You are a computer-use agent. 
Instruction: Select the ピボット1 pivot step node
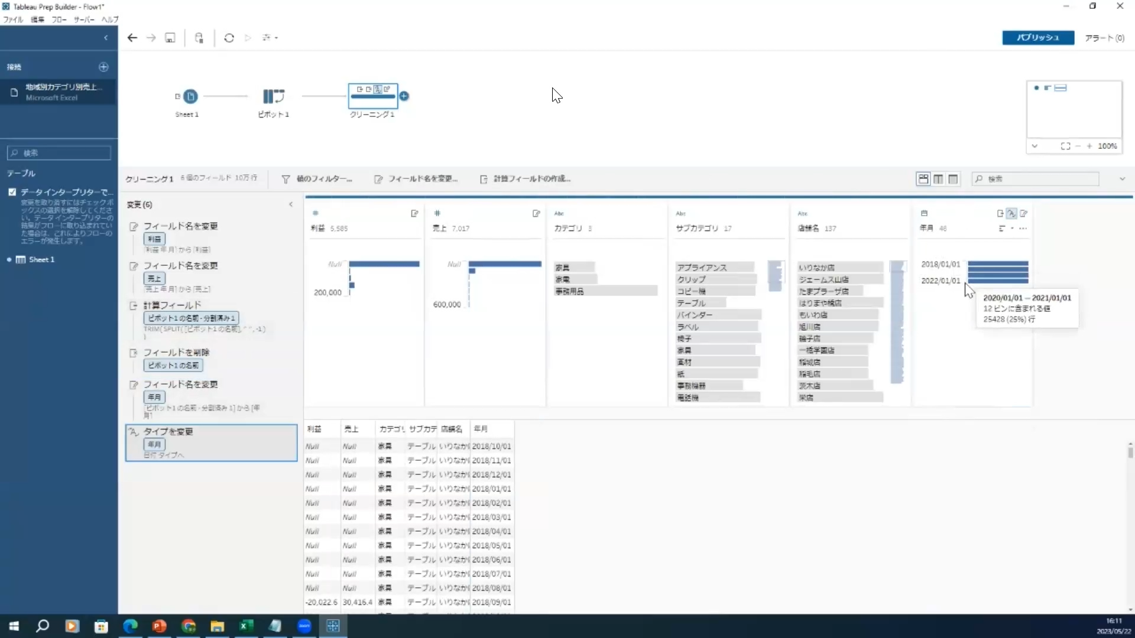273,96
